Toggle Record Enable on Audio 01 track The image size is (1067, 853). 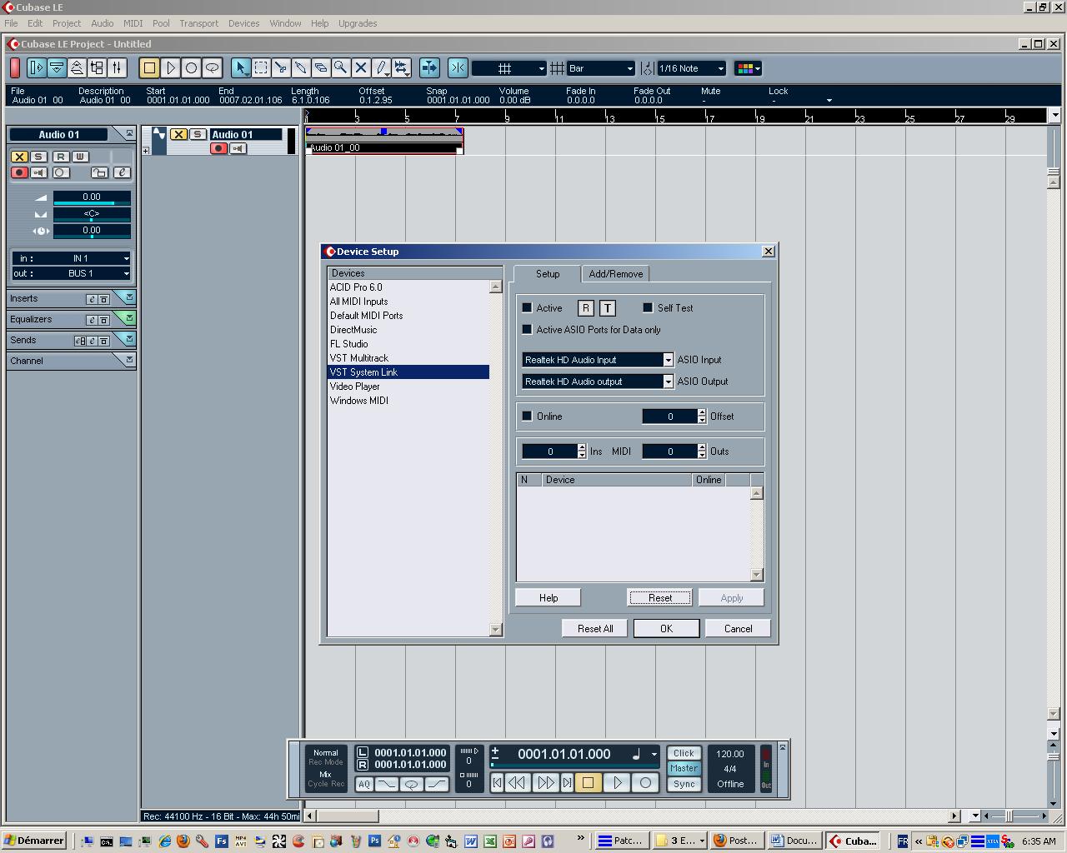tap(219, 148)
